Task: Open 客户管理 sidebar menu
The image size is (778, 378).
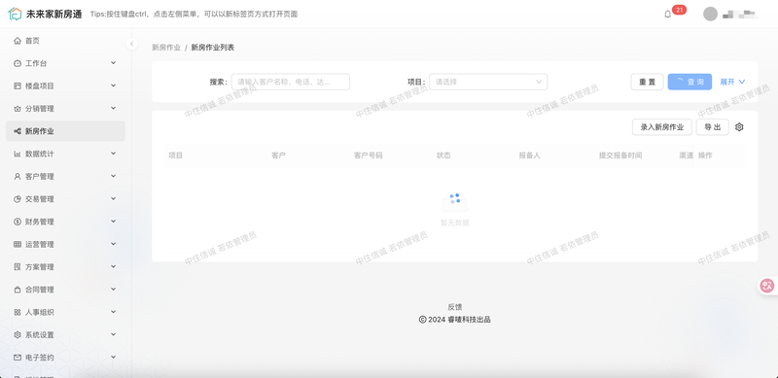Action: click(x=65, y=177)
